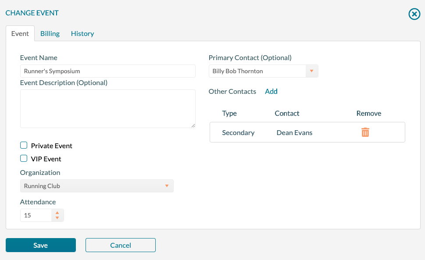Save the event changes
Screen dimensions: 425x260
(40, 245)
